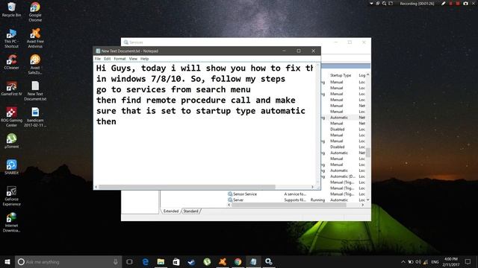
Task: Open the Notepad View menu
Action: 133,59
